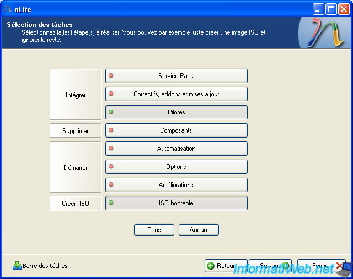
Task: Toggle Correctifs, addons et mises à jour
Action: [176, 94]
